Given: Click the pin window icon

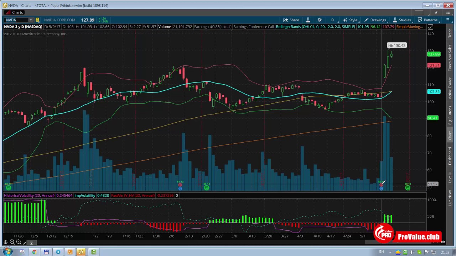Looking at the screenshot, I should (x=436, y=13).
